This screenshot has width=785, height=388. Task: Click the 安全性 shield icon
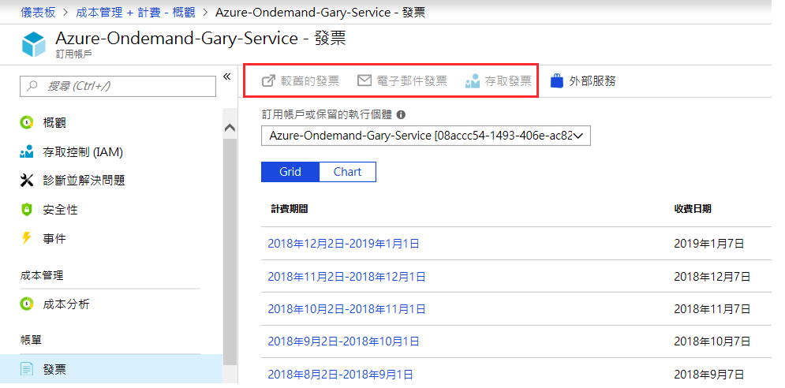coord(27,210)
